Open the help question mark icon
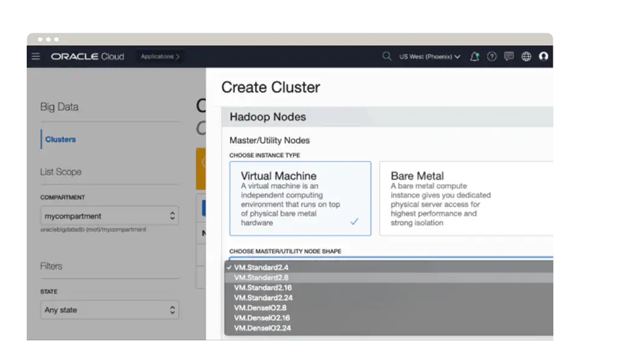 (491, 56)
